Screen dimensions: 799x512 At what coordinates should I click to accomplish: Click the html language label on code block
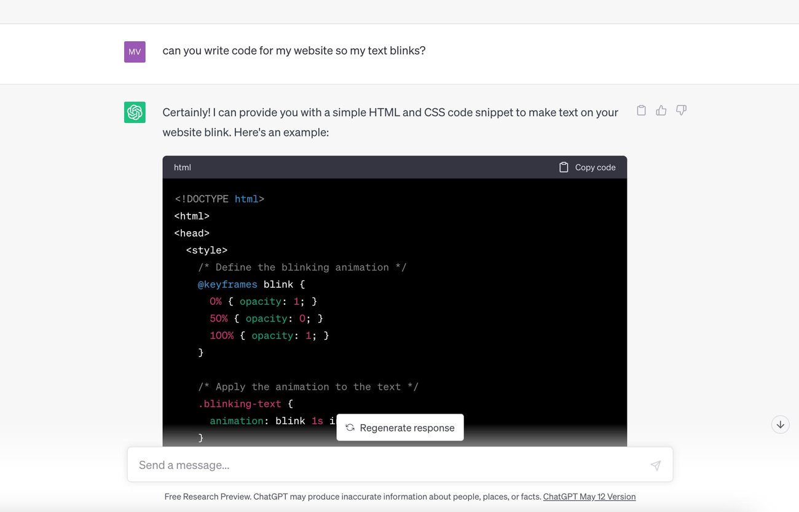point(182,167)
